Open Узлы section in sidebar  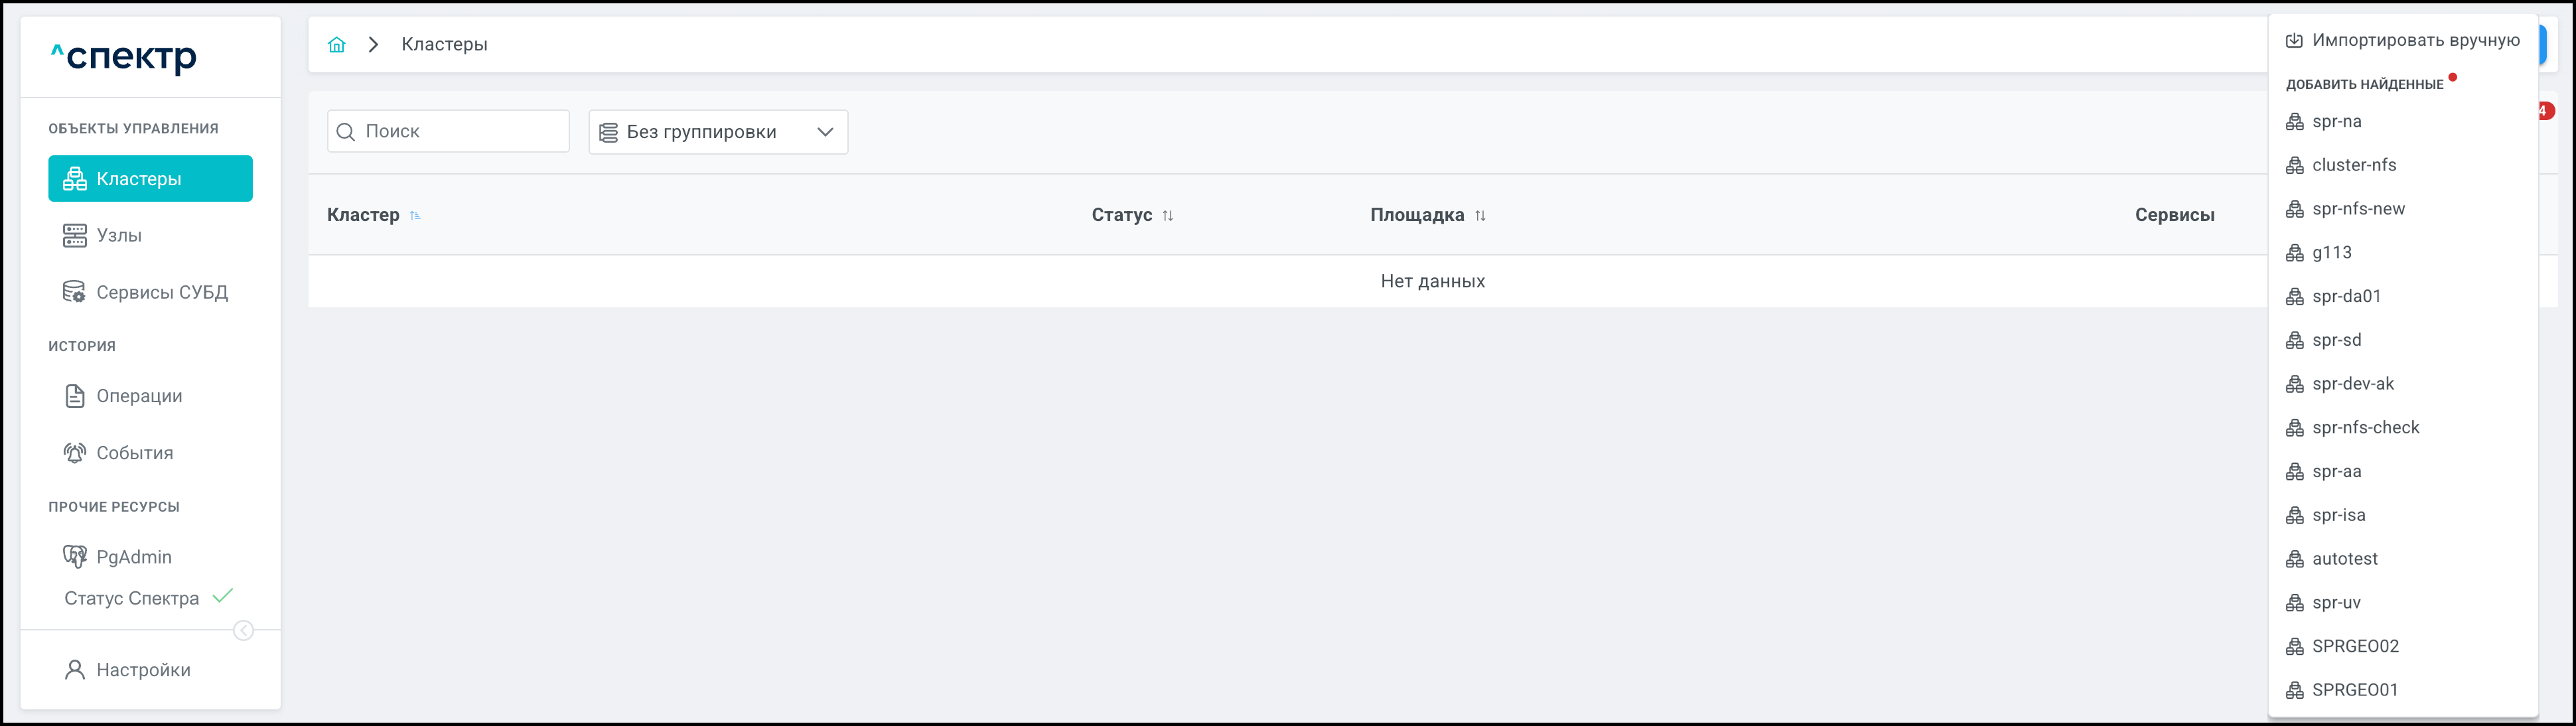[x=118, y=235]
